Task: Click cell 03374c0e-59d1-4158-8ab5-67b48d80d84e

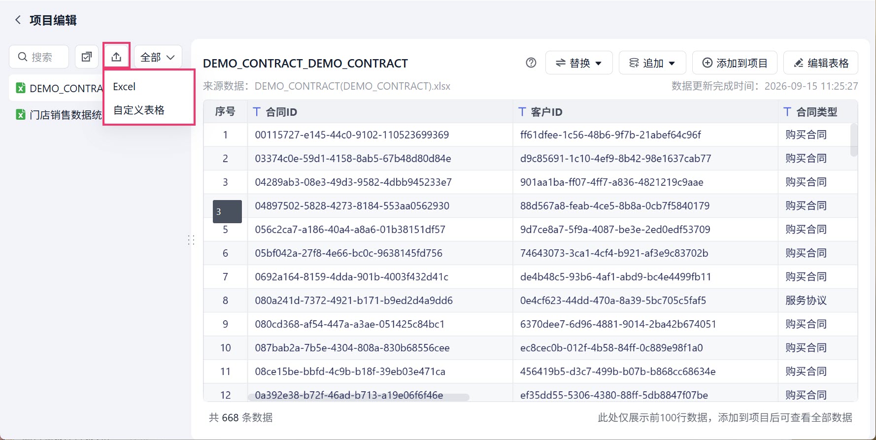Action: point(380,158)
